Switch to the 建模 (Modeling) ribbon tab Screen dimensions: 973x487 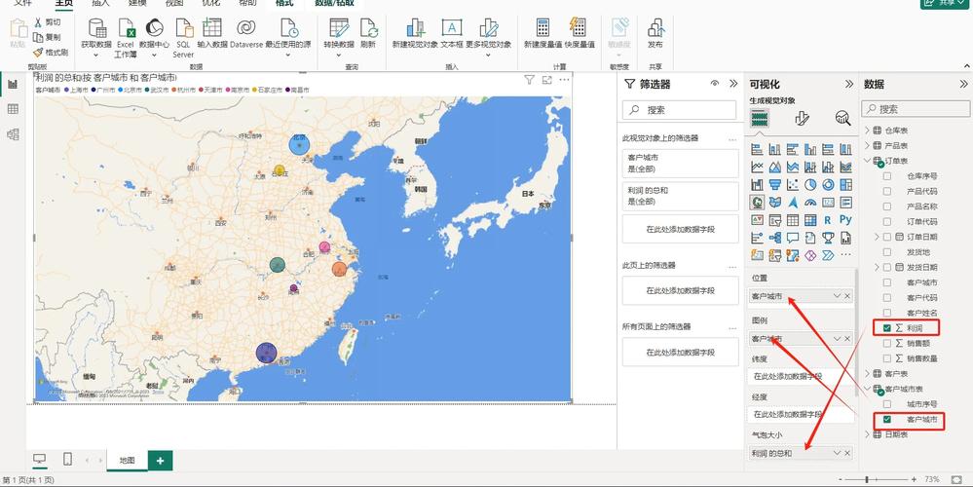137,3
